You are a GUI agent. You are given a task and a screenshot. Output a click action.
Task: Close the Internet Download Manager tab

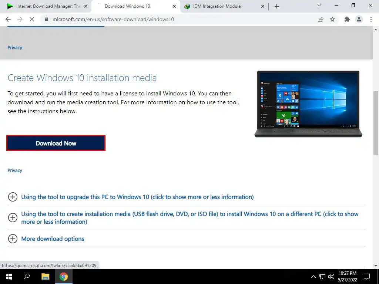[x=85, y=7]
